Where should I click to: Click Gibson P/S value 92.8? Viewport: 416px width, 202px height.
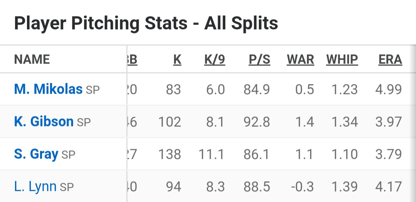257,122
